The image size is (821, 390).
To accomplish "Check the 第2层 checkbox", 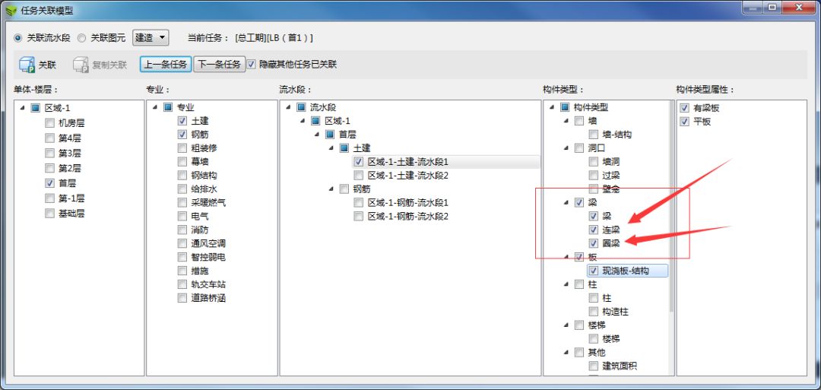I will pos(49,168).
